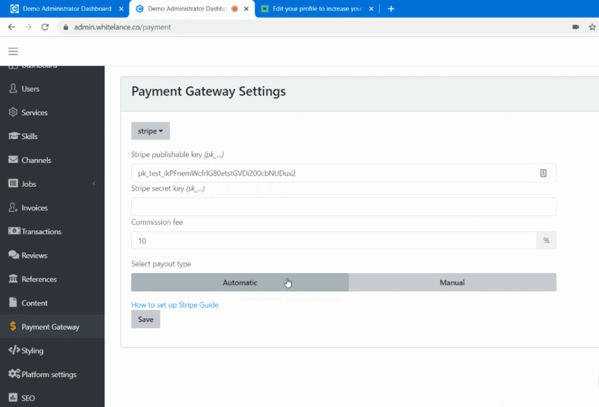599x407 pixels.
Task: Click the Services gear icon
Action: [x=13, y=112]
